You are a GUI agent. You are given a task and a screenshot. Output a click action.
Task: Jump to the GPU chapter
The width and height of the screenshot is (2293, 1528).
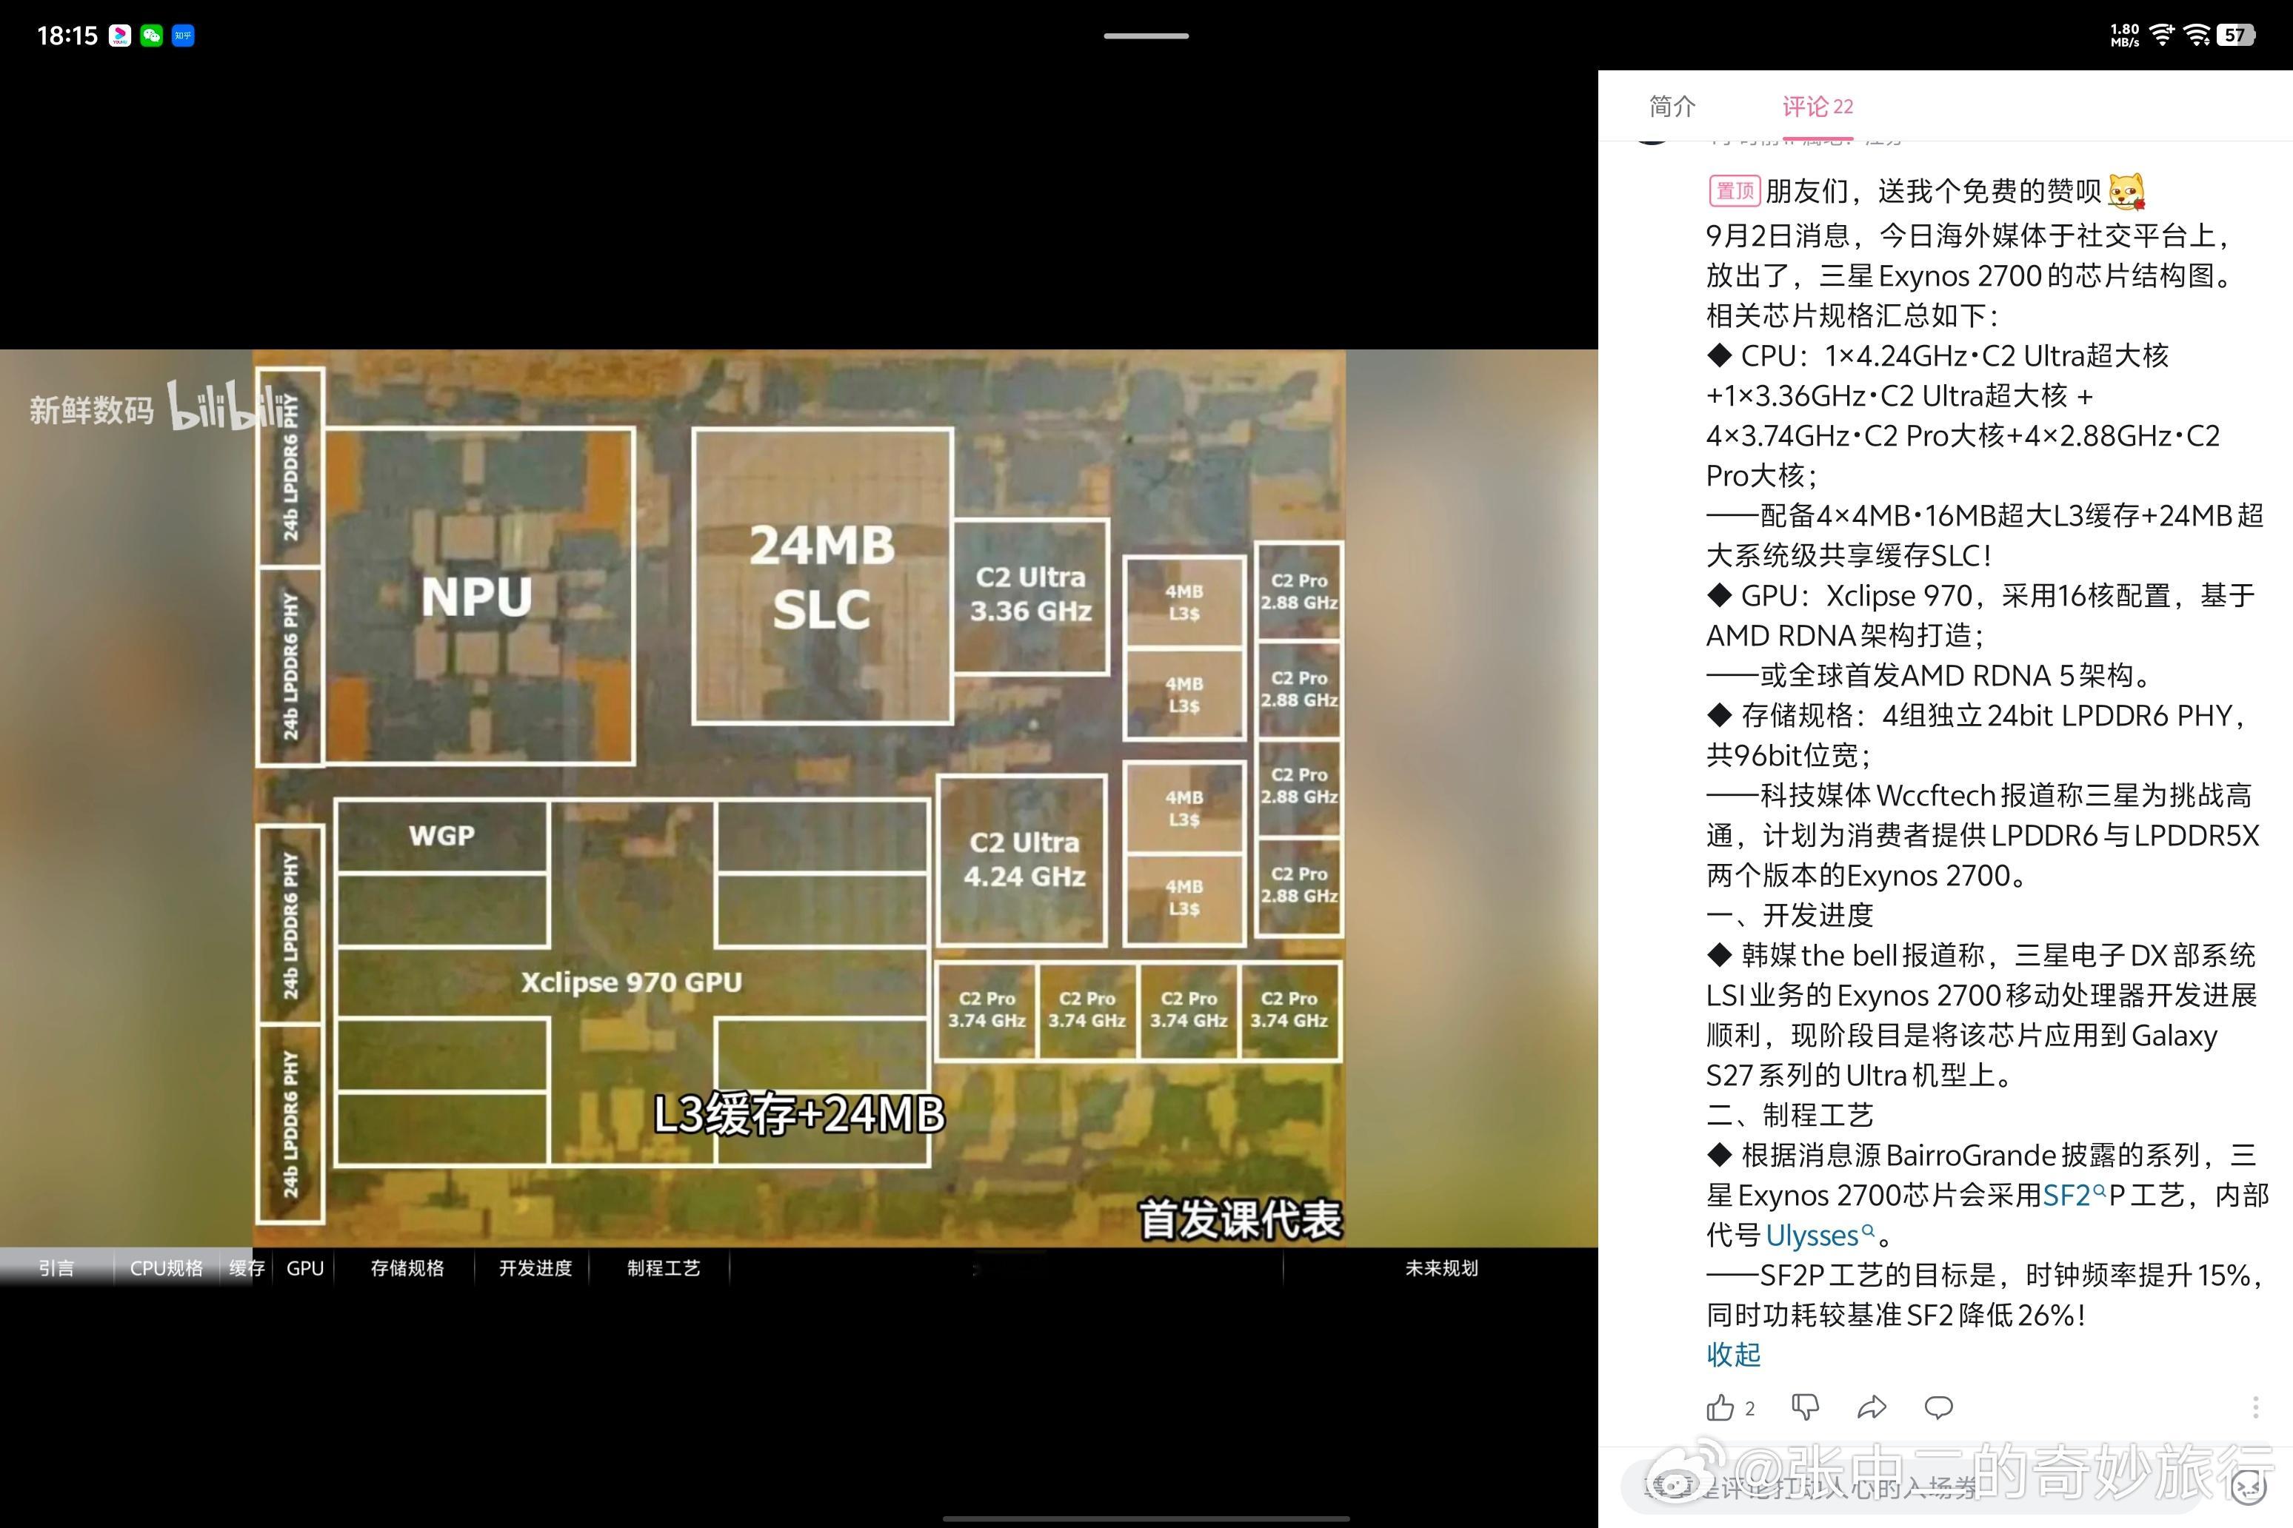pos(304,1268)
